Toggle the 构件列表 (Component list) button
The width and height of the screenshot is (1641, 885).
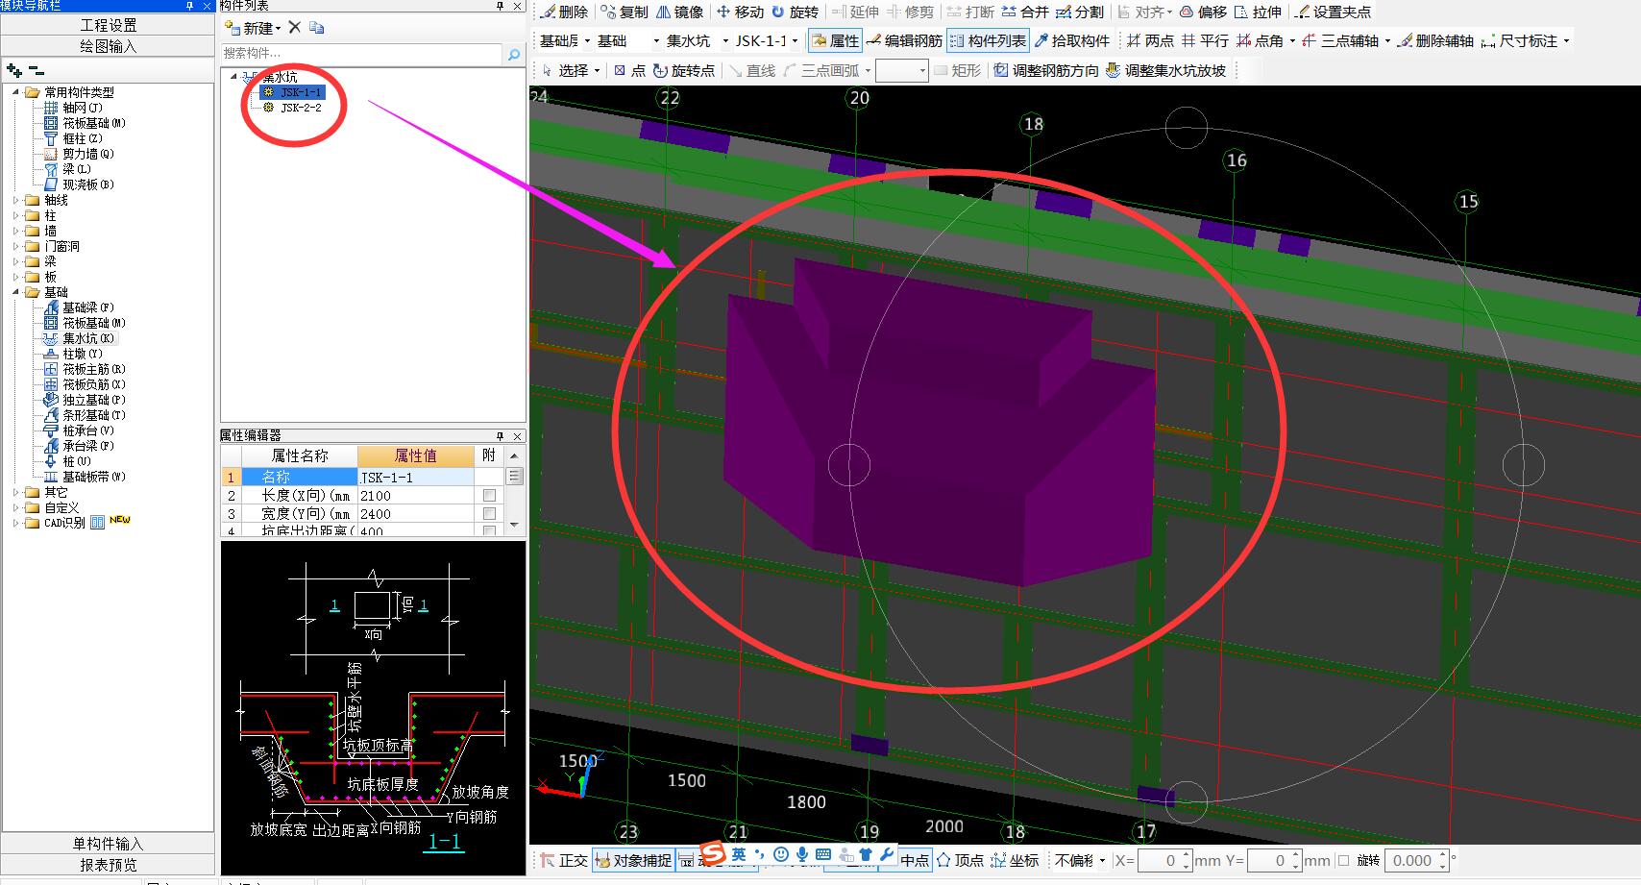(988, 40)
